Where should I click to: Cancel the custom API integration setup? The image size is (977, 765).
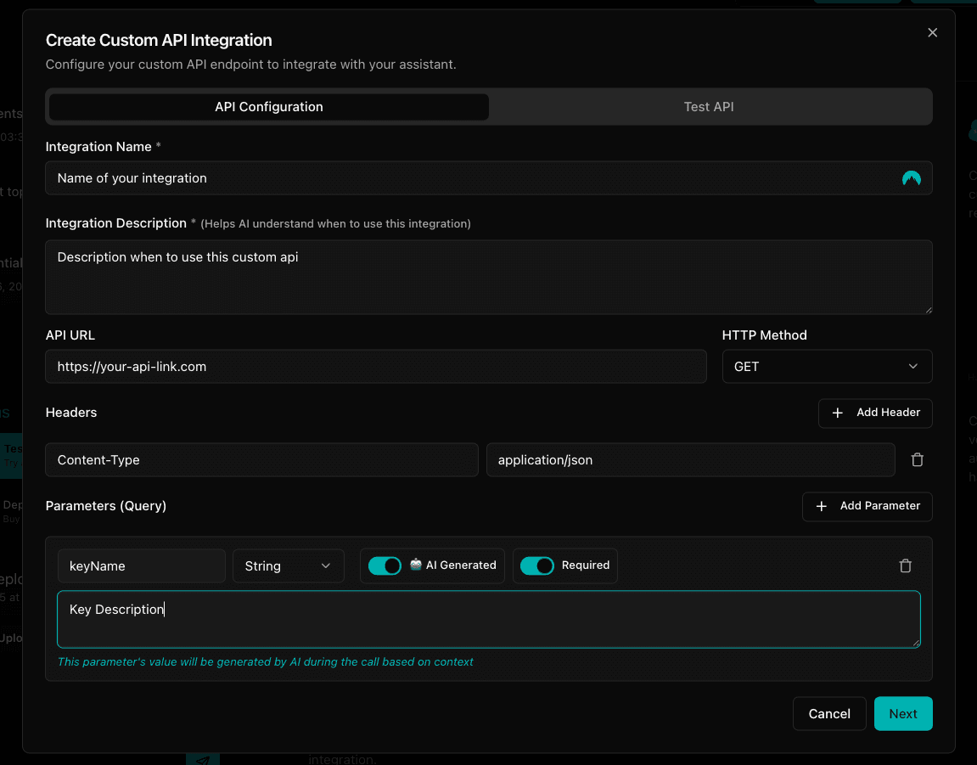coord(829,713)
